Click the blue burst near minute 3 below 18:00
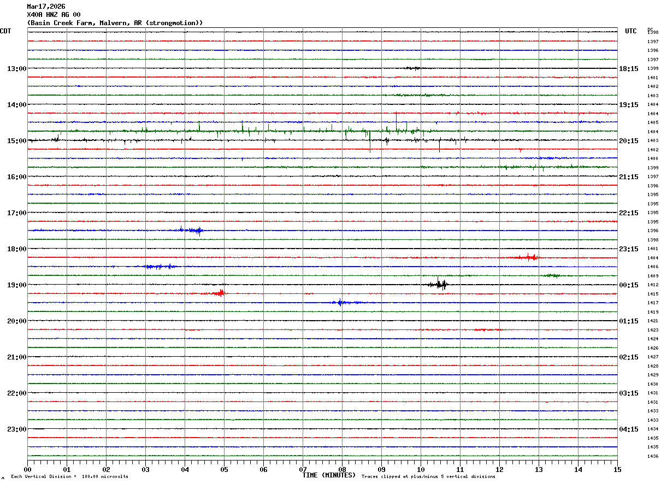 pyautogui.click(x=159, y=267)
